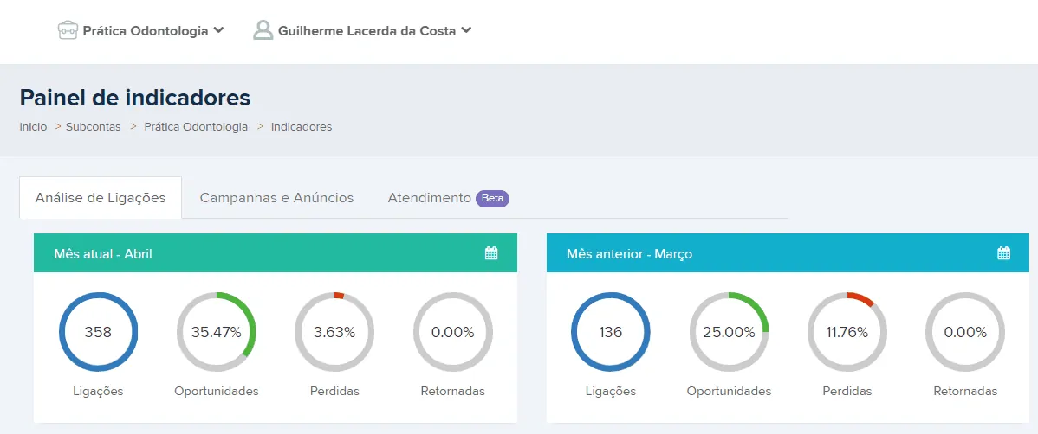Open calendar icon for Mês atual - Abril
The height and width of the screenshot is (434, 1038).
pyautogui.click(x=491, y=253)
